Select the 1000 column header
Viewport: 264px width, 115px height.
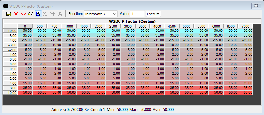pyautogui.click(x=69, y=26)
